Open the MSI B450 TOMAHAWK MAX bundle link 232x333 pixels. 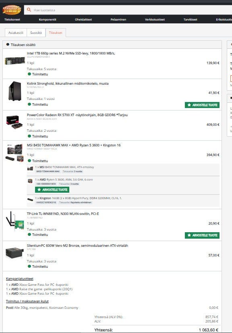click(x=74, y=145)
